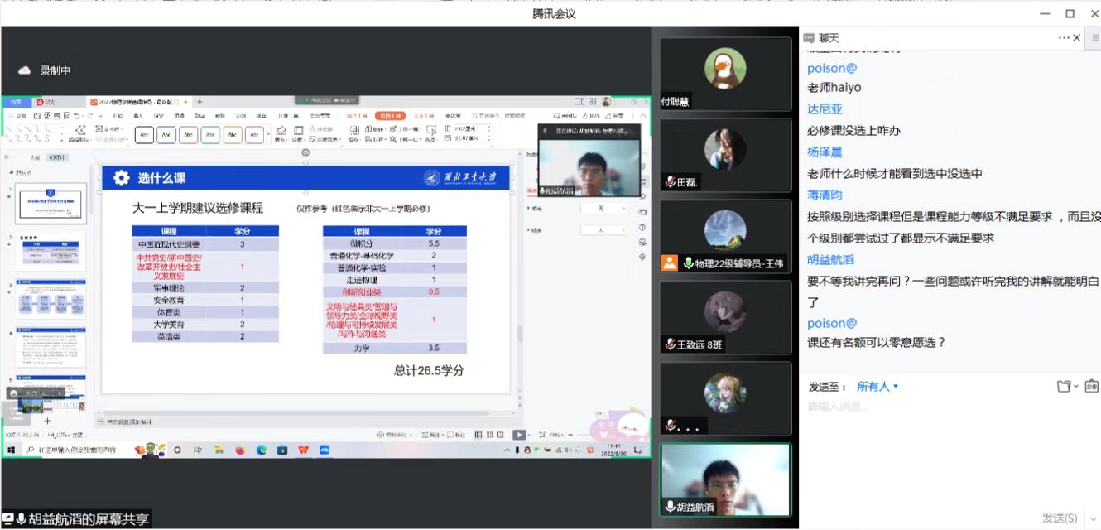Click the chat message input field
This screenshot has height=530, width=1101.
pyautogui.click(x=944, y=447)
